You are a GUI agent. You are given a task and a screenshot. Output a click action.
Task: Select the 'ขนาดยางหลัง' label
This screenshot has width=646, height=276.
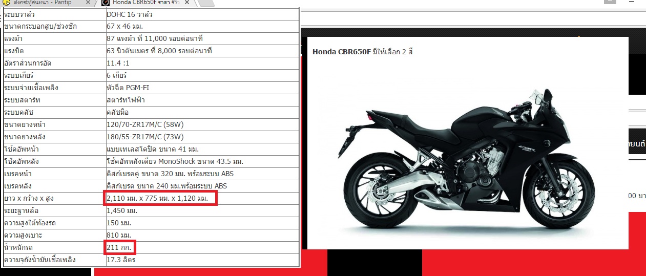point(25,137)
